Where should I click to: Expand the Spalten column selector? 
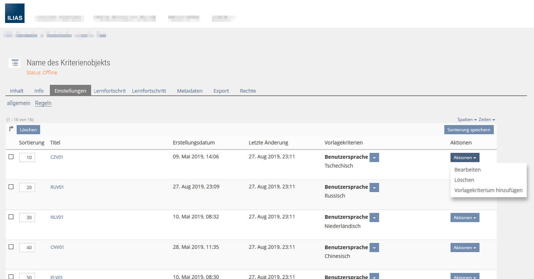[467, 119]
